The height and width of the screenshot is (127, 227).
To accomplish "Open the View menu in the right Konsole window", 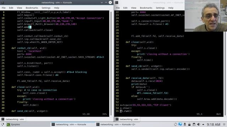I will click(134, 8).
